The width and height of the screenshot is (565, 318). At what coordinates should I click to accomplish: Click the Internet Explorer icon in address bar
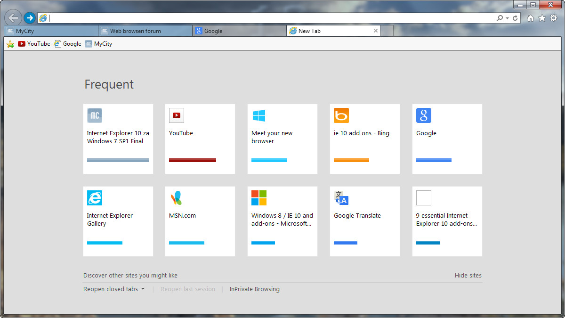pyautogui.click(x=43, y=18)
